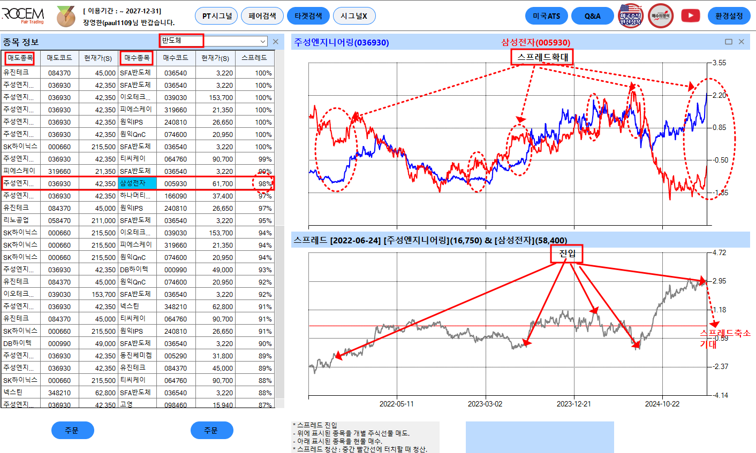Click the 2024-10-22 date axis label
Viewport: 756px width, 453px height.
coord(662,404)
